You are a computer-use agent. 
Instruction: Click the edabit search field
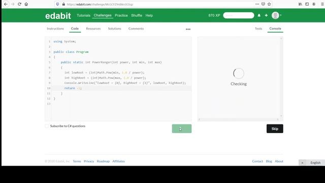[239, 15]
